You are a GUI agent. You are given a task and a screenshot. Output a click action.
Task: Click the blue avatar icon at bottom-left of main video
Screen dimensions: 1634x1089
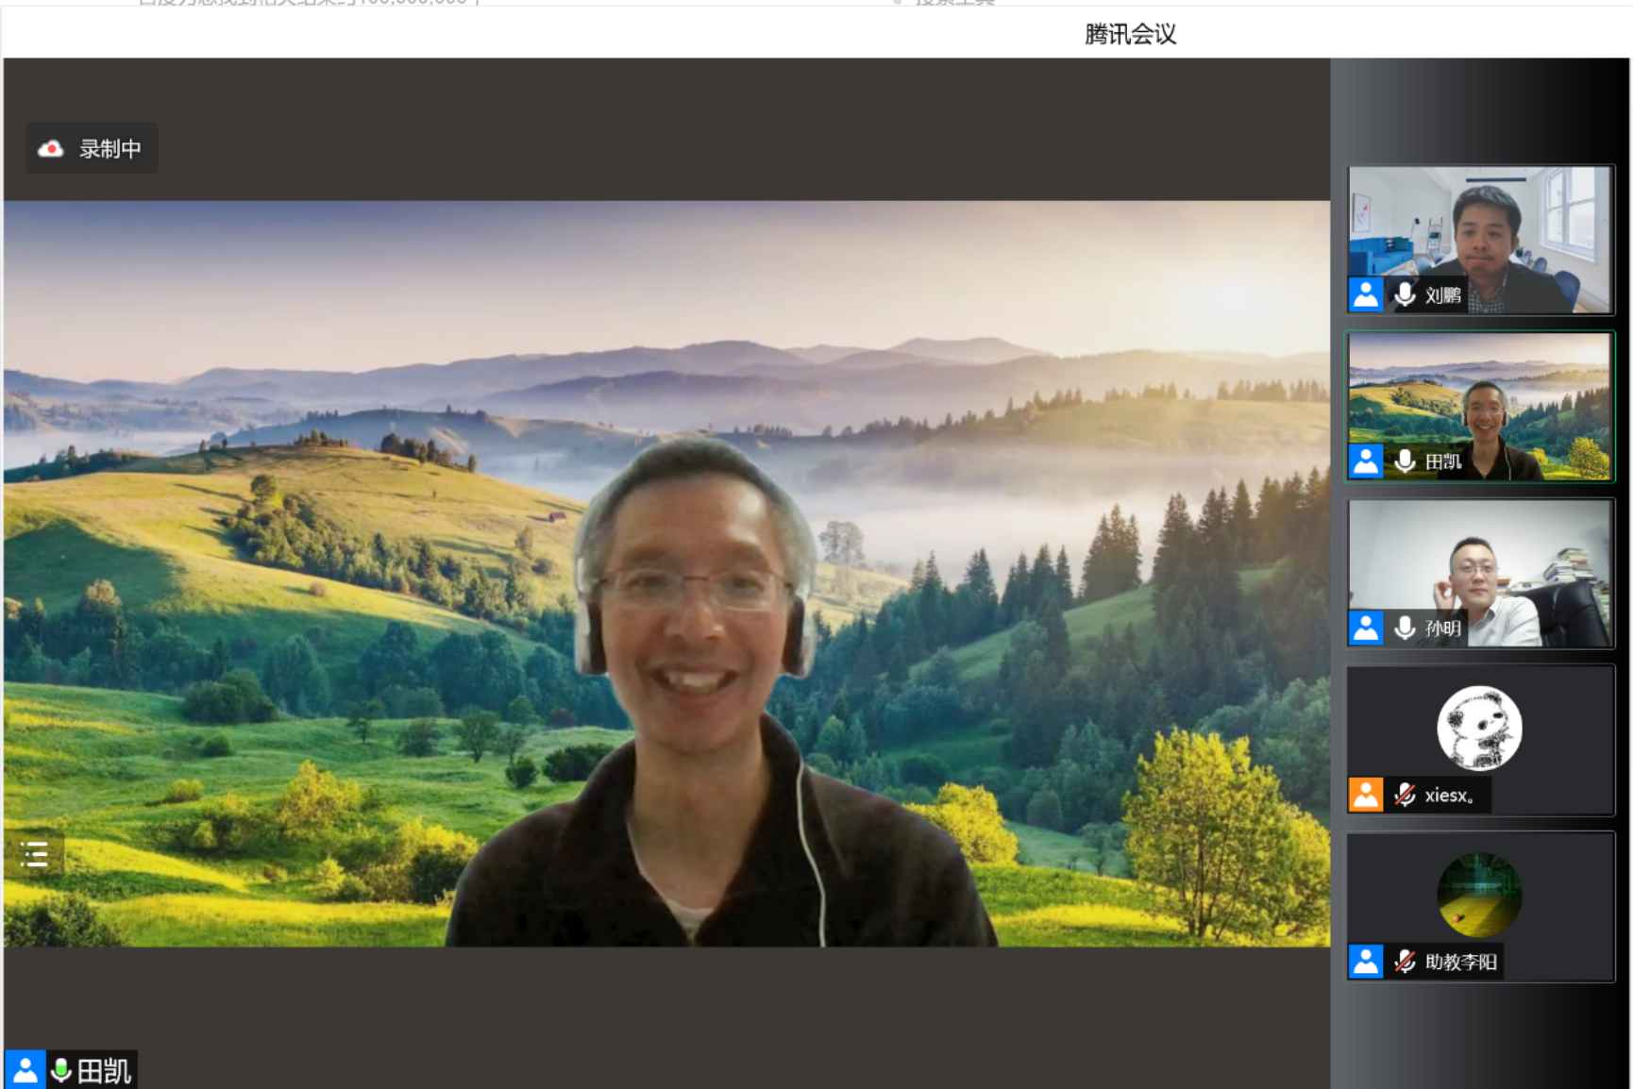click(x=24, y=1069)
